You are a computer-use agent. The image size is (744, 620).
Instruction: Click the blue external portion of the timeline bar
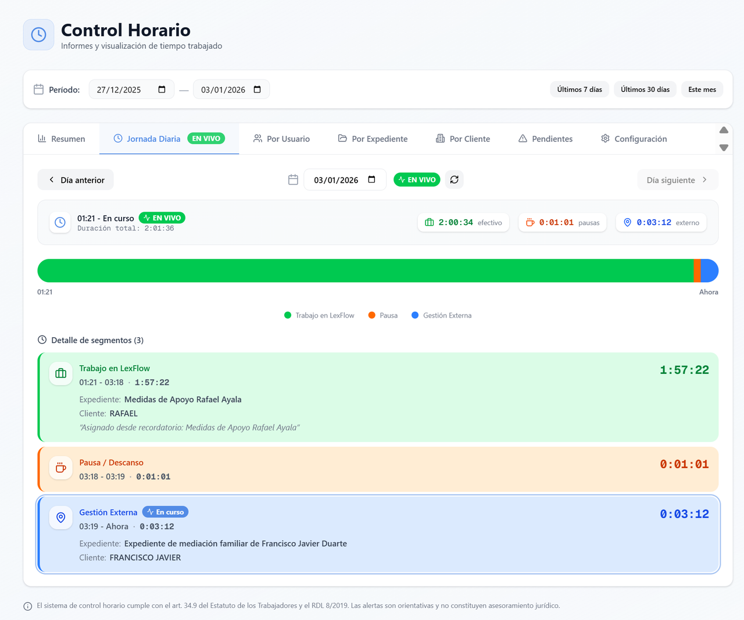710,270
